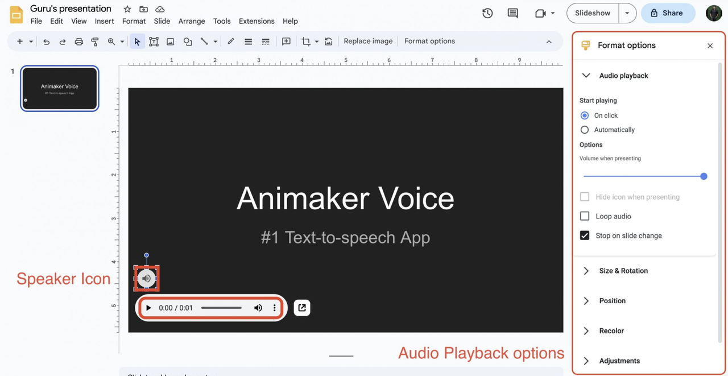Select the Automatically radio button

pyautogui.click(x=585, y=130)
